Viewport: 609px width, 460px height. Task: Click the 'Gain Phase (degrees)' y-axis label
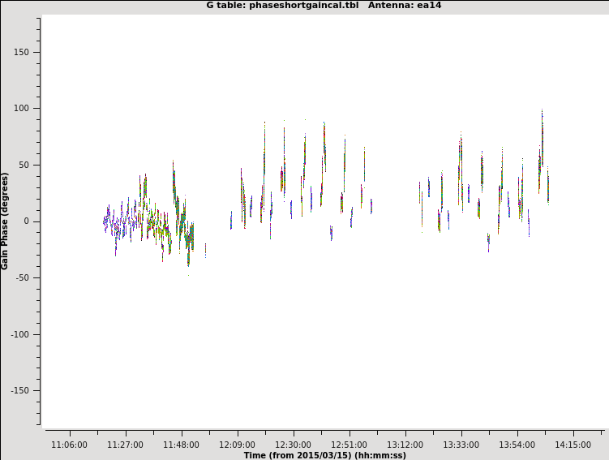(x=5, y=221)
